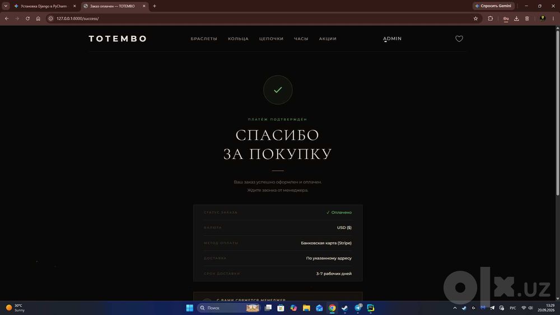Open the КОЛЬЦА category
Viewport: 560px width, 315px height.
(x=238, y=39)
